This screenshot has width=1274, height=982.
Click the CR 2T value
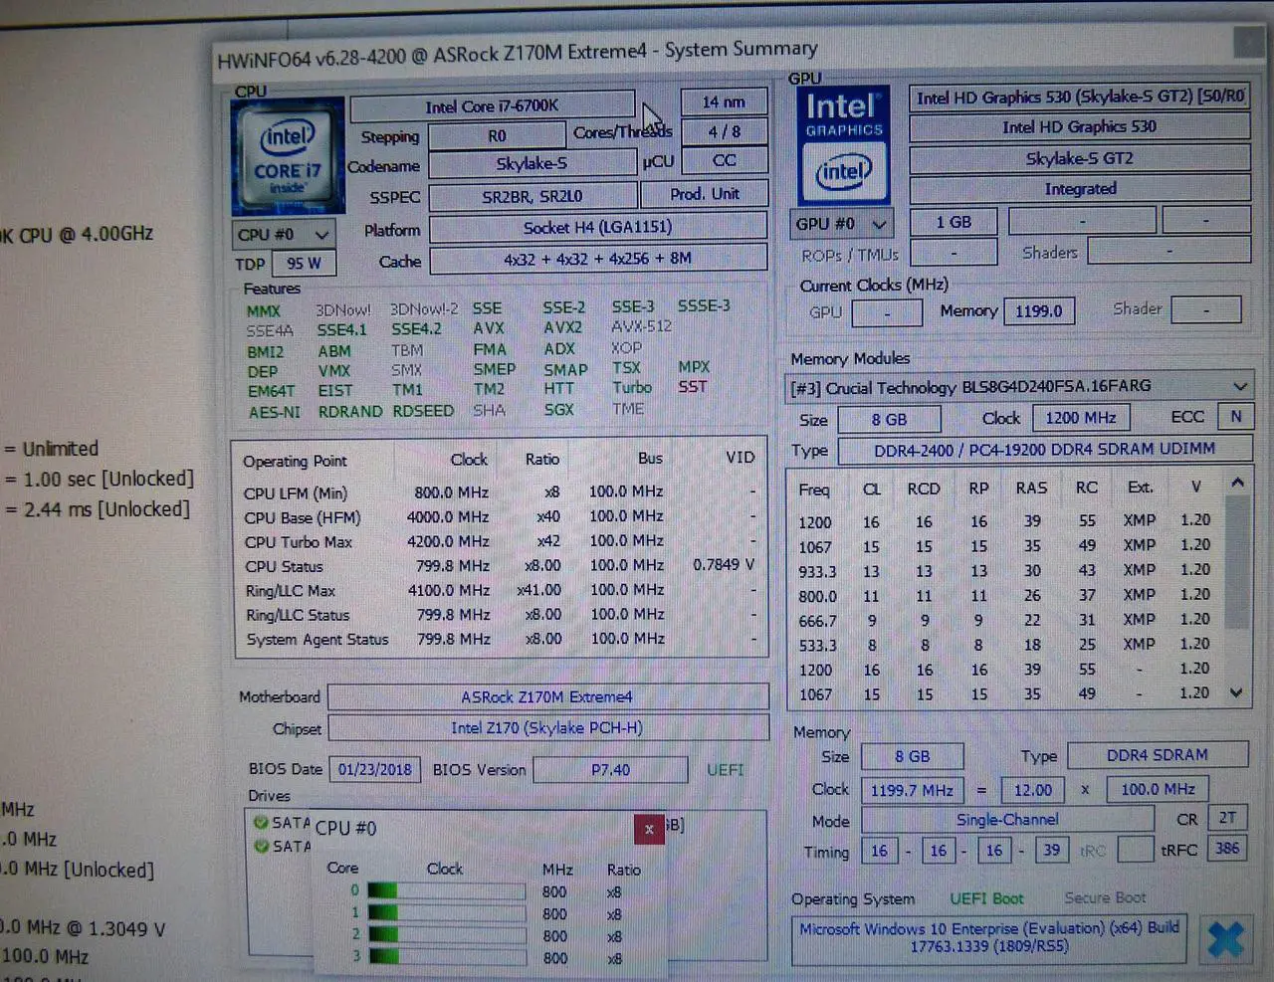point(1227,818)
